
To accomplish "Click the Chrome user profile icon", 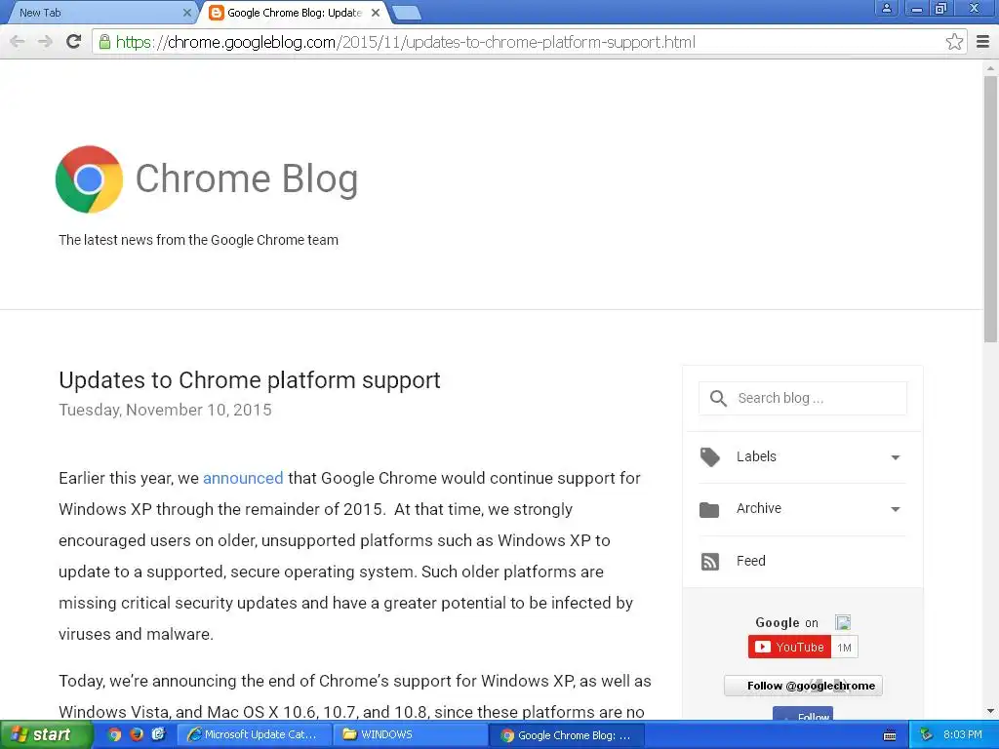I will click(x=886, y=8).
